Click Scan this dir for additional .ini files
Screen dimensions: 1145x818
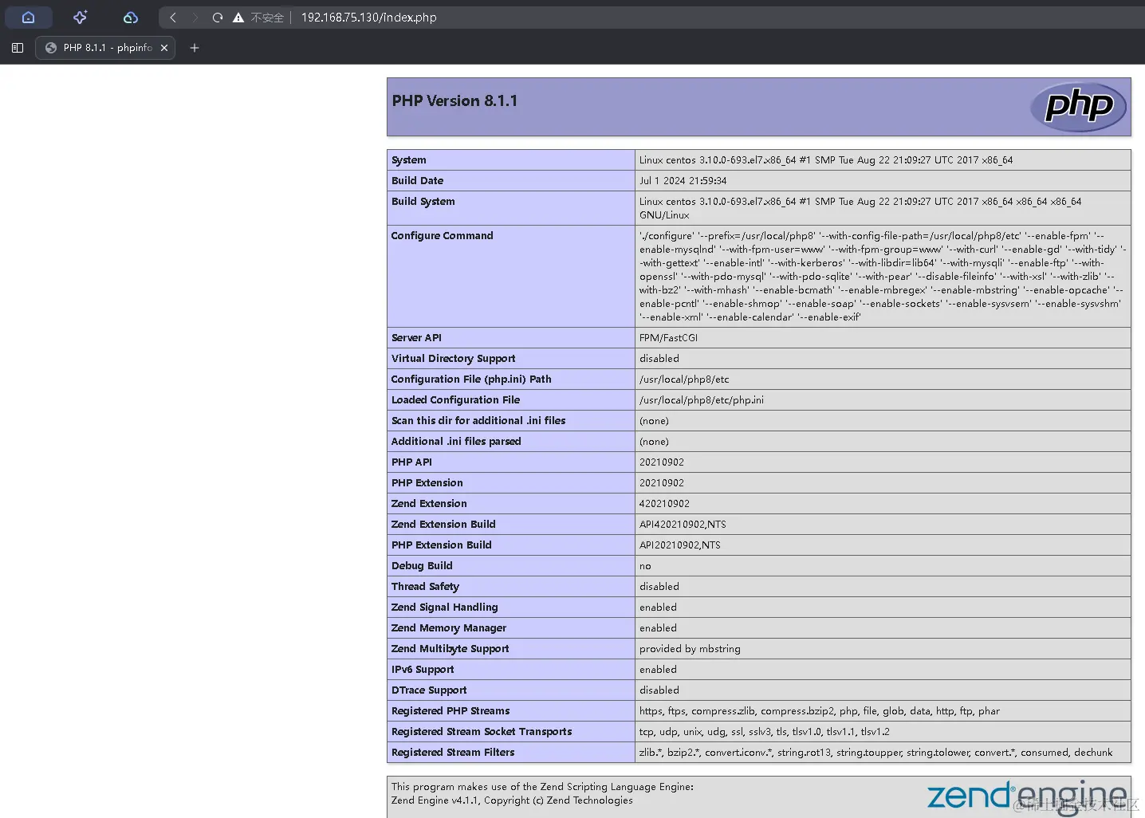[478, 420]
